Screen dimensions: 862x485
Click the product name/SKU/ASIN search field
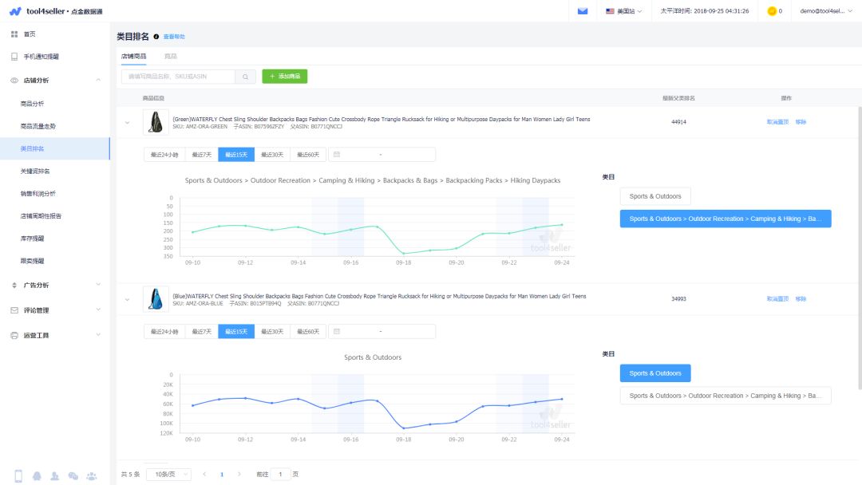pos(177,77)
